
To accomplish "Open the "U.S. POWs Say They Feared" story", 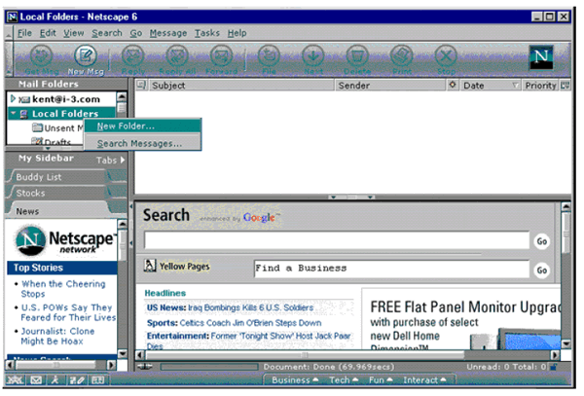I will pyautogui.click(x=68, y=312).
